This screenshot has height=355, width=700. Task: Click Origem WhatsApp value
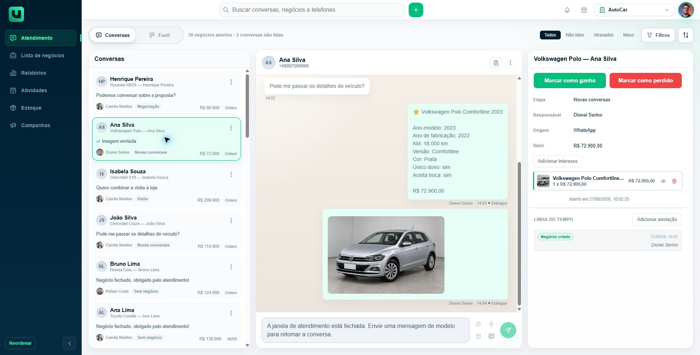point(584,130)
